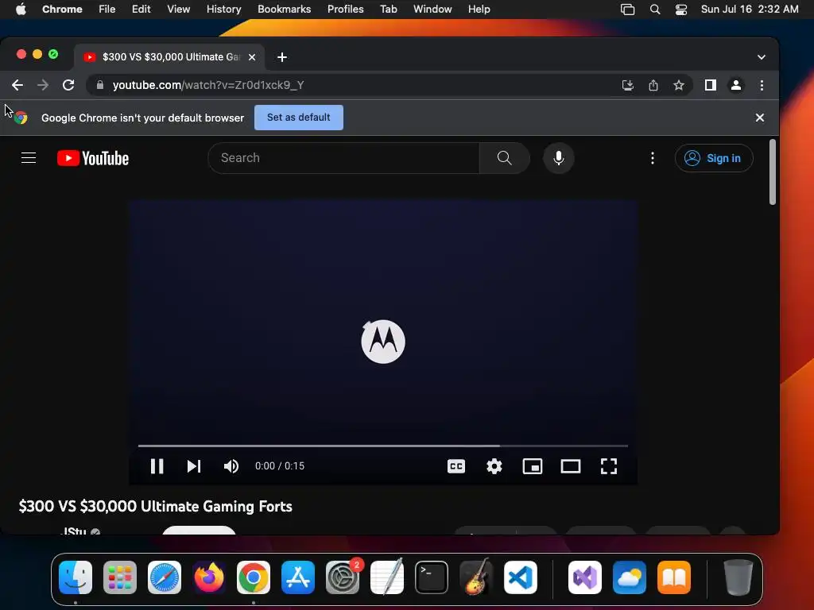Open the History menu
The image size is (814, 610).
[223, 9]
